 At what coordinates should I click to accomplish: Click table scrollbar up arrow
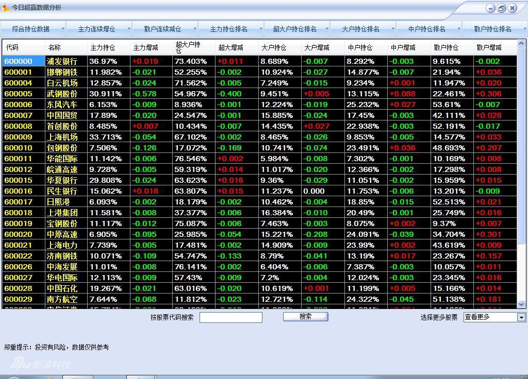(x=521, y=43)
